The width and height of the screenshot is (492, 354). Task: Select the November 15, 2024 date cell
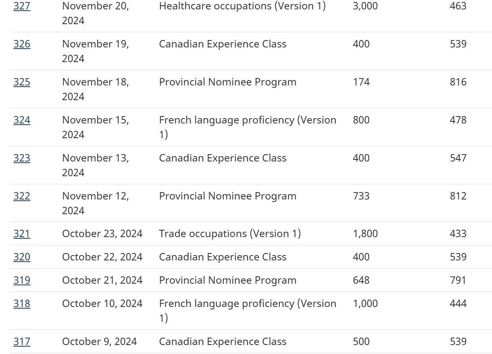point(95,127)
